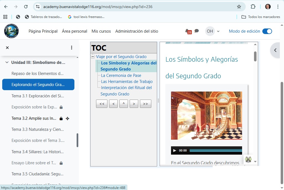
Task: Click the last page >> TOC button
Action: pos(145,104)
